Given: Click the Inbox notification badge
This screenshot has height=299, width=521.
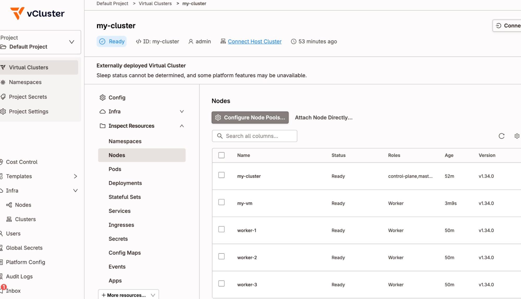Looking at the screenshot, I should [x=4, y=287].
